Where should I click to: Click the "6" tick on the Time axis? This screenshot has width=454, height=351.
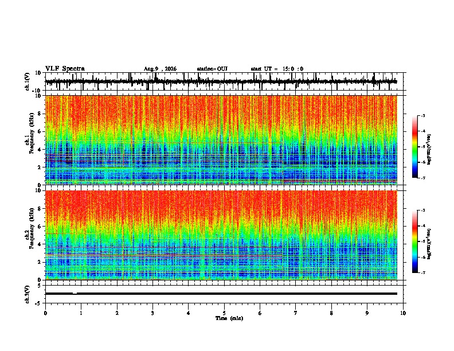pyautogui.click(x=260, y=313)
